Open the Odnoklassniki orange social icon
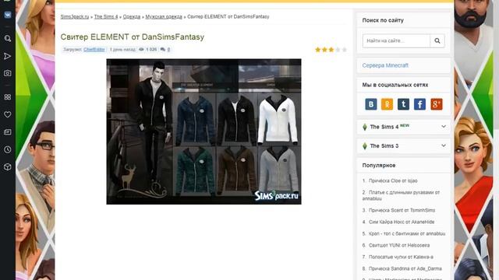The image size is (499, 280). pyautogui.click(x=387, y=104)
